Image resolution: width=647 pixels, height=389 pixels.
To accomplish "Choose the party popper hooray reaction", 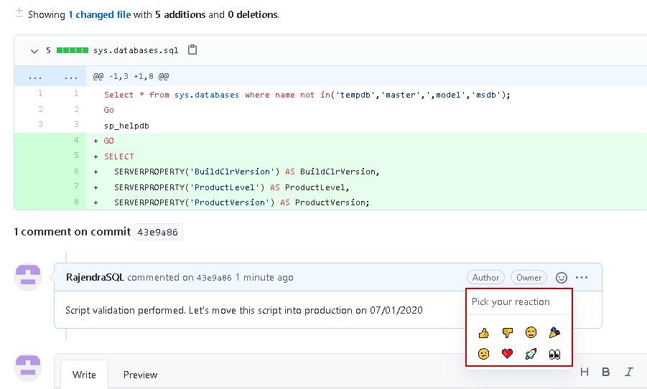I will point(554,332).
